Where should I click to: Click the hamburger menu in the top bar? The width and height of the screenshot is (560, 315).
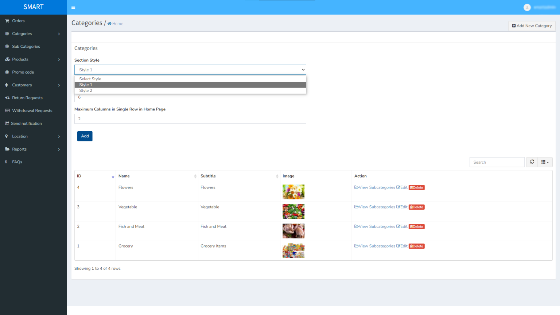[x=73, y=7]
